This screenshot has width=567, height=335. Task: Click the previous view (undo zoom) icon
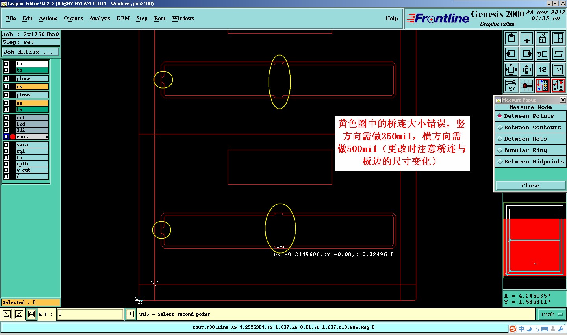pyautogui.click(x=543, y=54)
